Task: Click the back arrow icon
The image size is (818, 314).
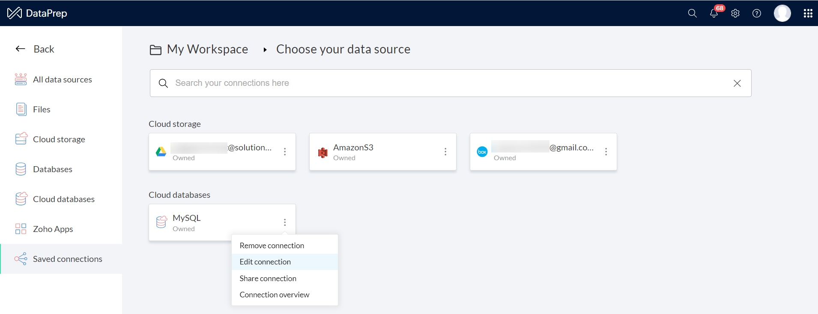Action: (20, 49)
